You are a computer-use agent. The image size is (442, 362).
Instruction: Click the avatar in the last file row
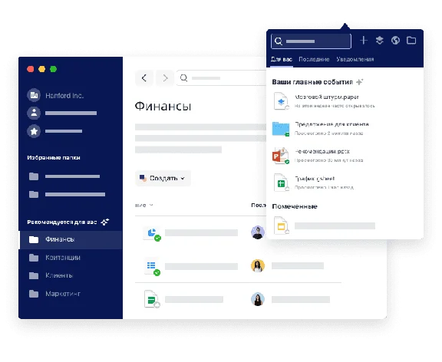[x=258, y=299]
